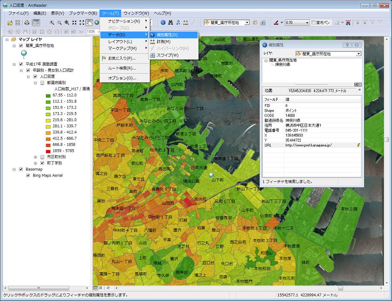Toggle the 市区町村別 layer checkbox
Screen dimensions: 392x301
(x=42, y=157)
